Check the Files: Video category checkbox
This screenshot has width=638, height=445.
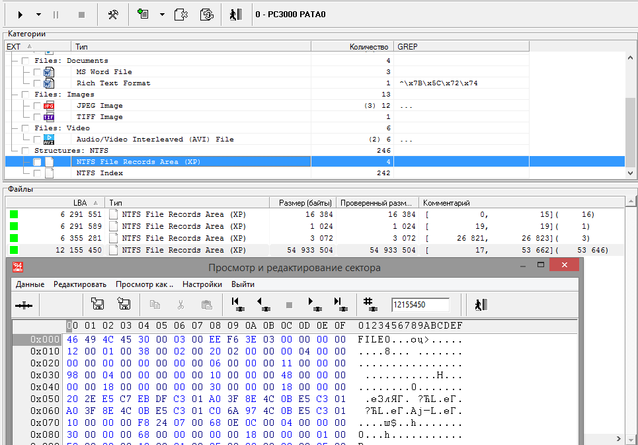[x=26, y=128]
